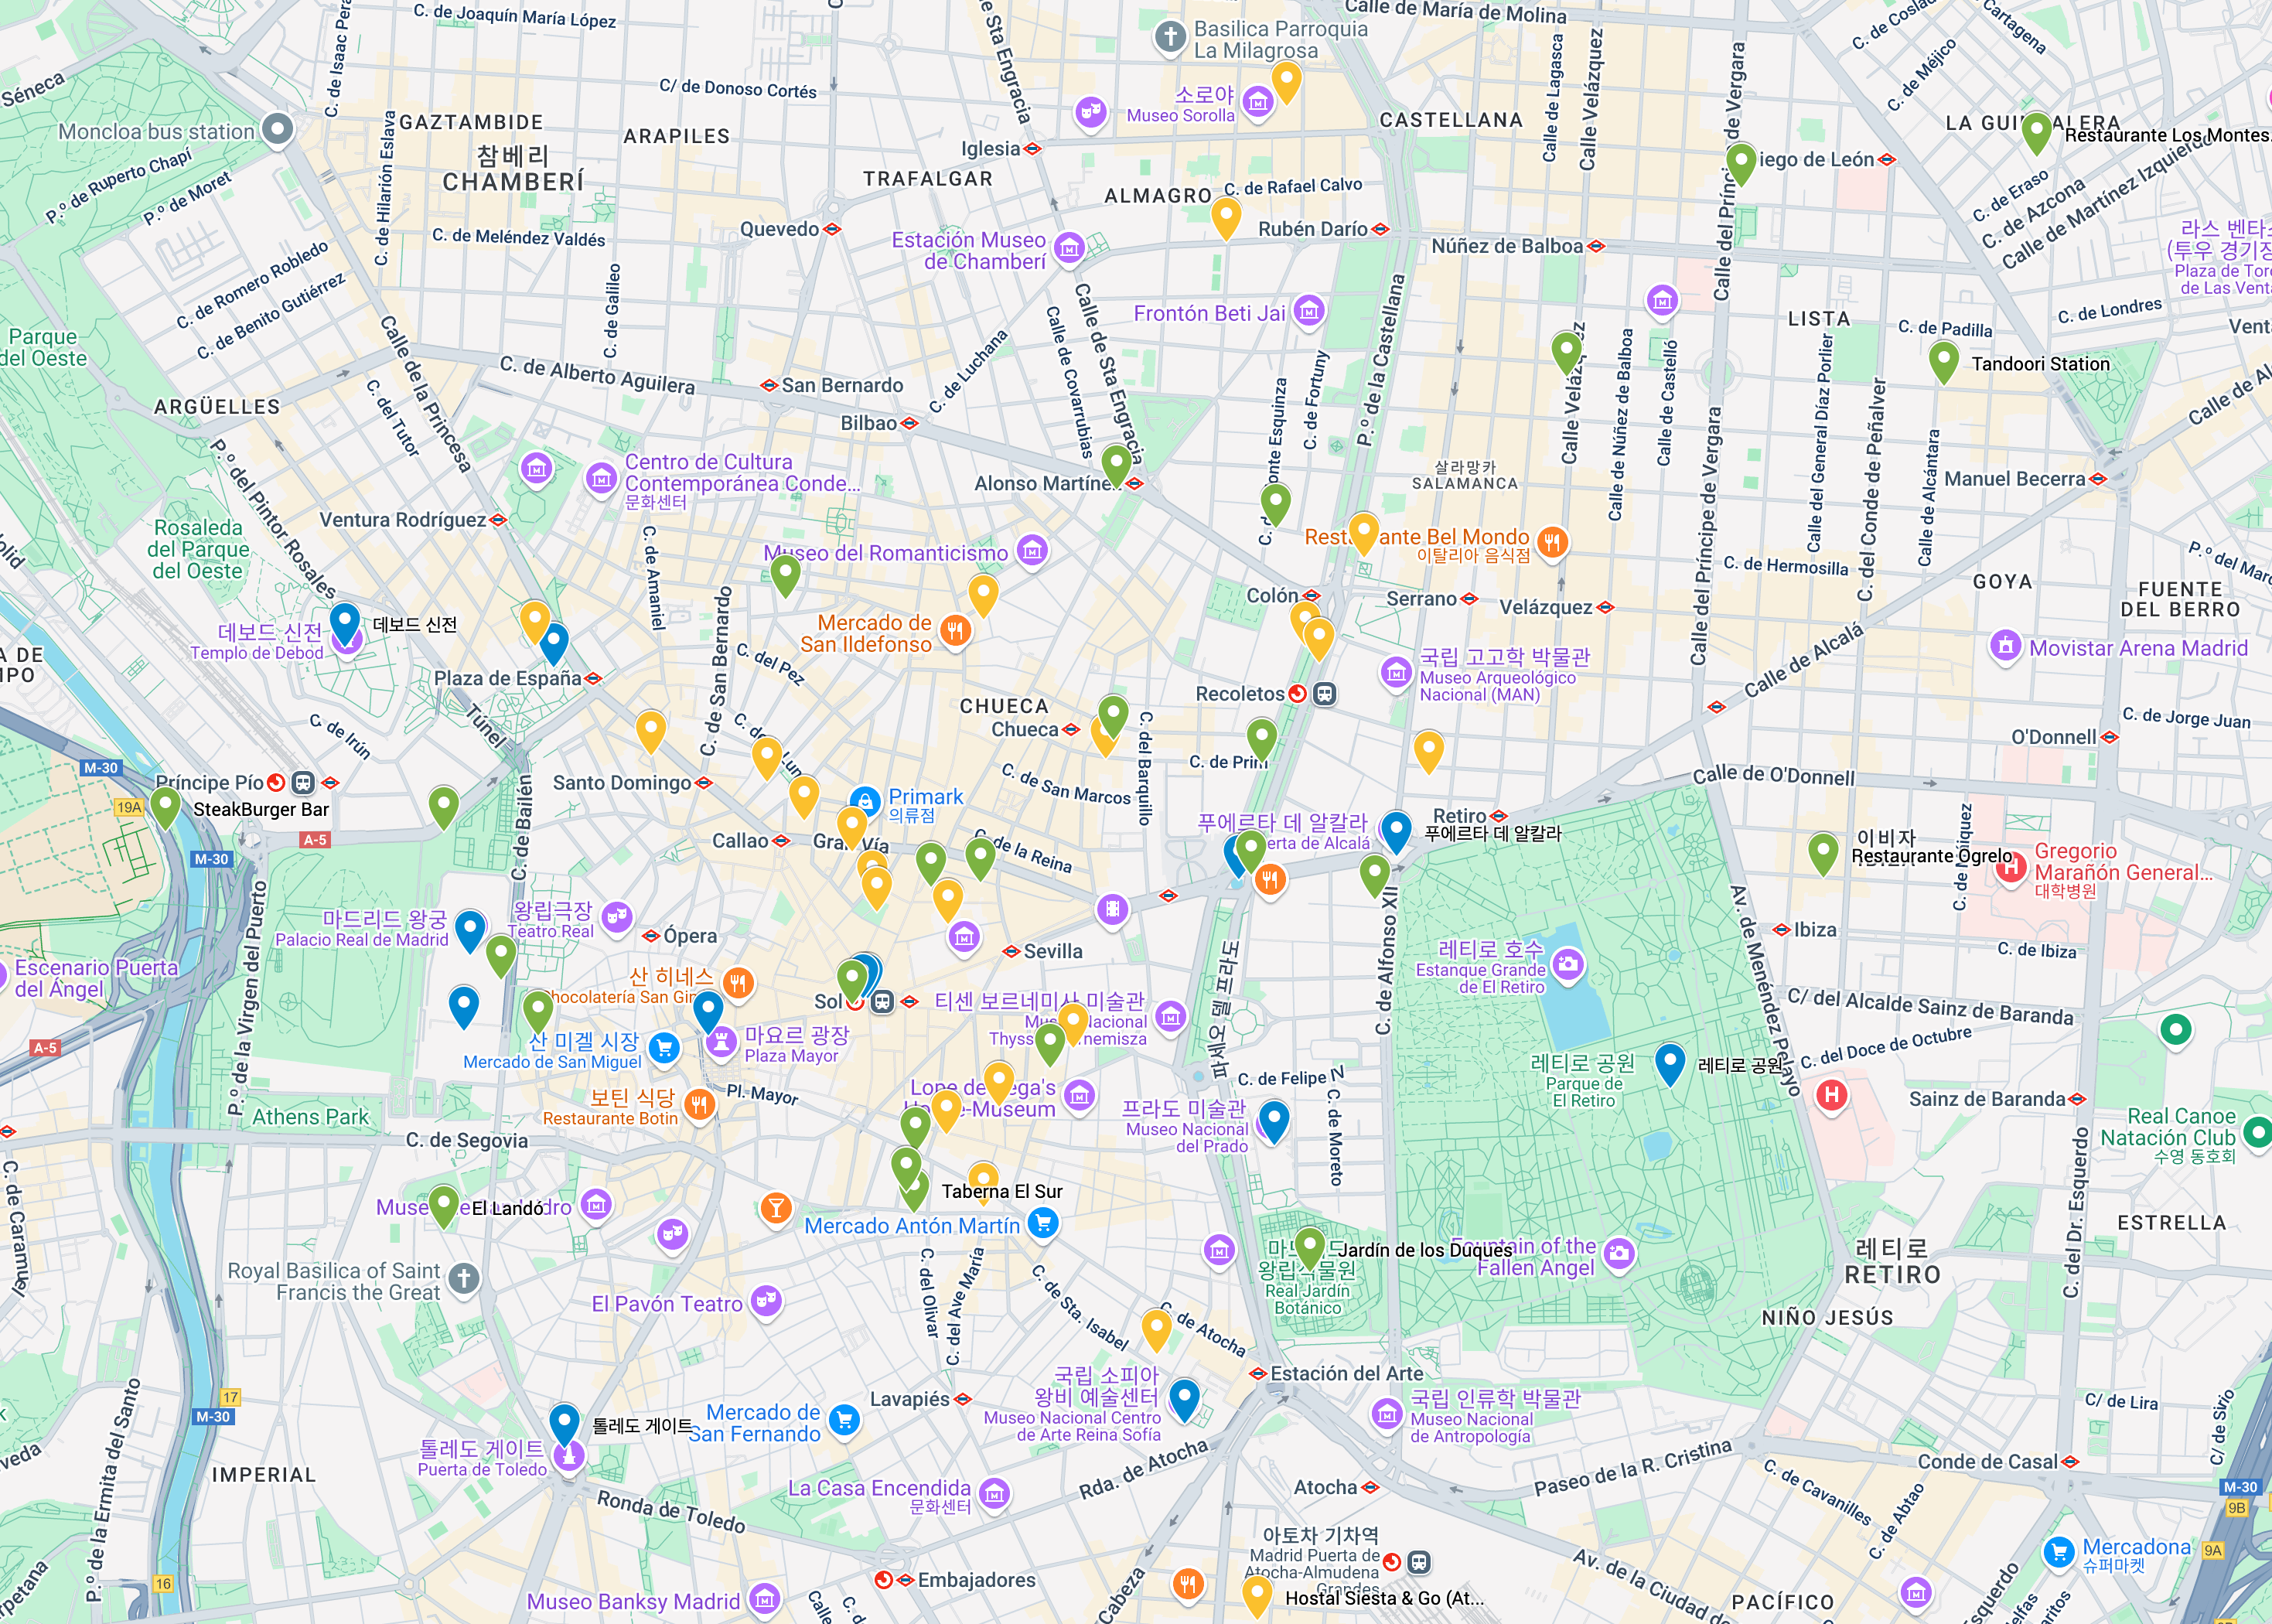Select the green pin next to SteakBurger Bar
2272x1624 pixels.
pos(166,805)
